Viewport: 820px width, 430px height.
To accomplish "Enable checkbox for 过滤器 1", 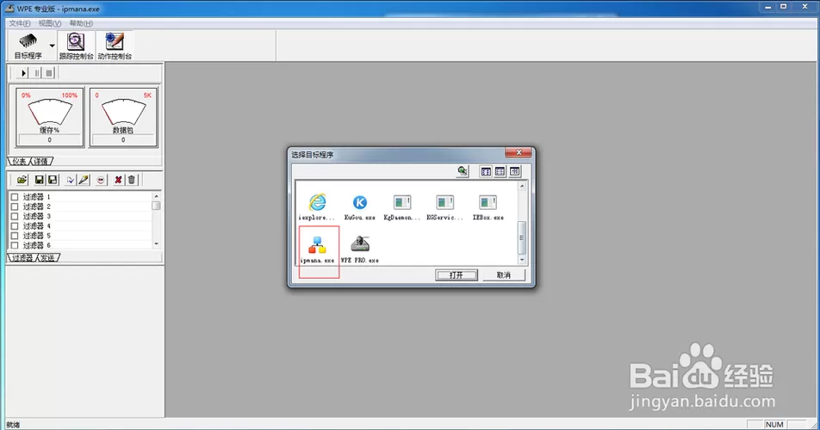I will click(15, 197).
